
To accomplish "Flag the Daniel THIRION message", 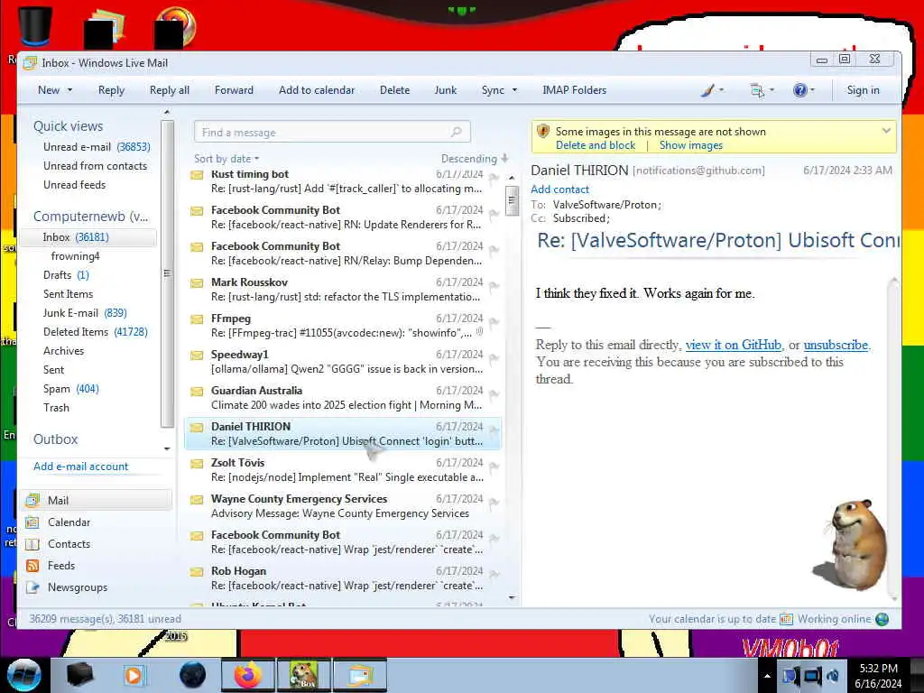I will click(494, 430).
